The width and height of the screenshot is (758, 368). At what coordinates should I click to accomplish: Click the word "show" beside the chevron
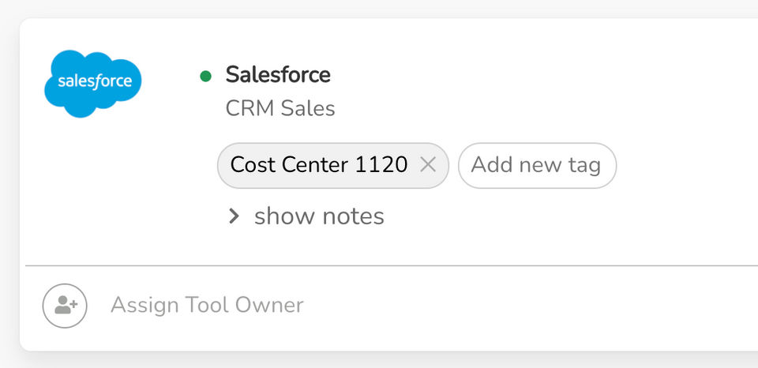pos(281,216)
